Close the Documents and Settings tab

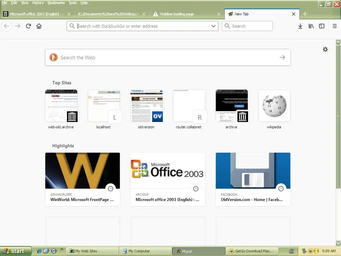click(144, 14)
